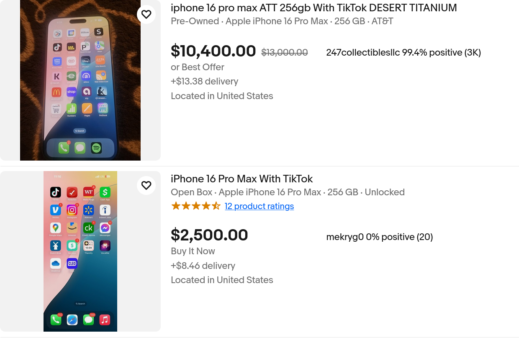
Task: Open the 12 product ratings link
Action: point(259,206)
